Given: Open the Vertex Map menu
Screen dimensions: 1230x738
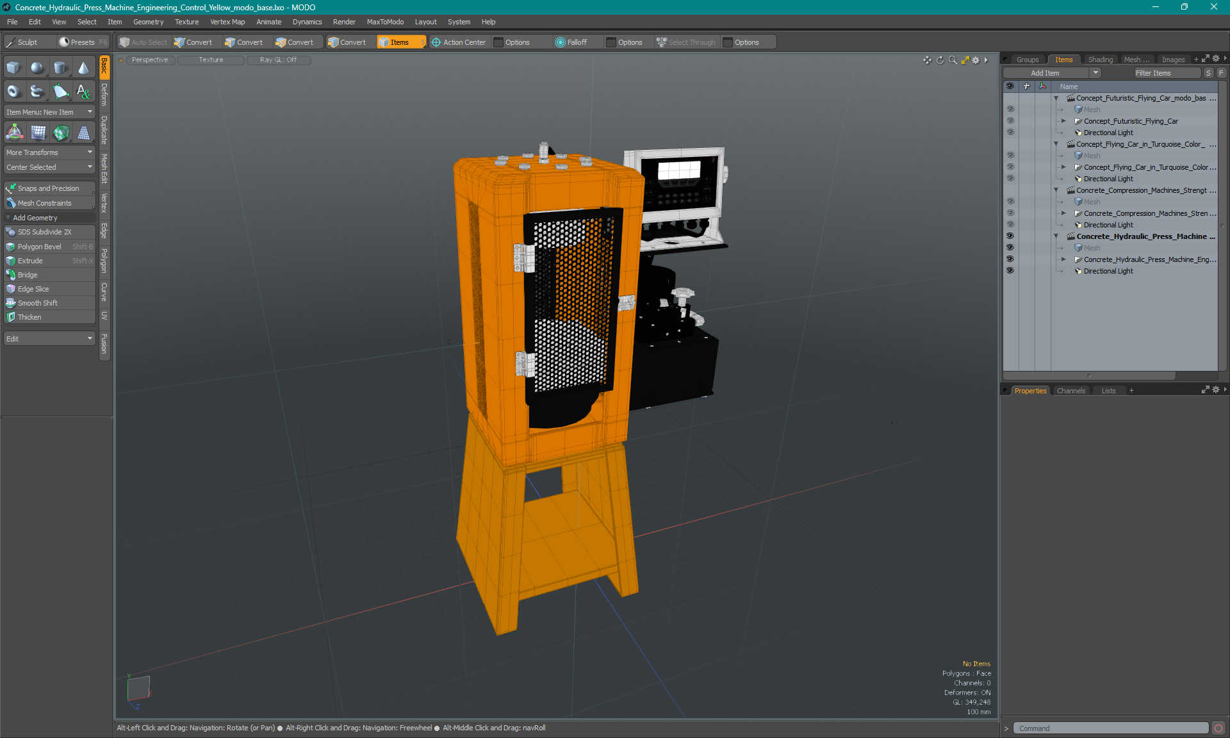Looking at the screenshot, I should (x=227, y=22).
